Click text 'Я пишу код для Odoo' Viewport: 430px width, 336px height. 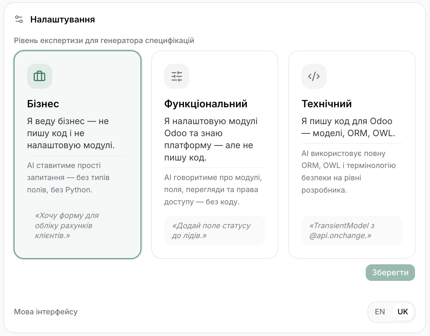pyautogui.click(x=347, y=121)
